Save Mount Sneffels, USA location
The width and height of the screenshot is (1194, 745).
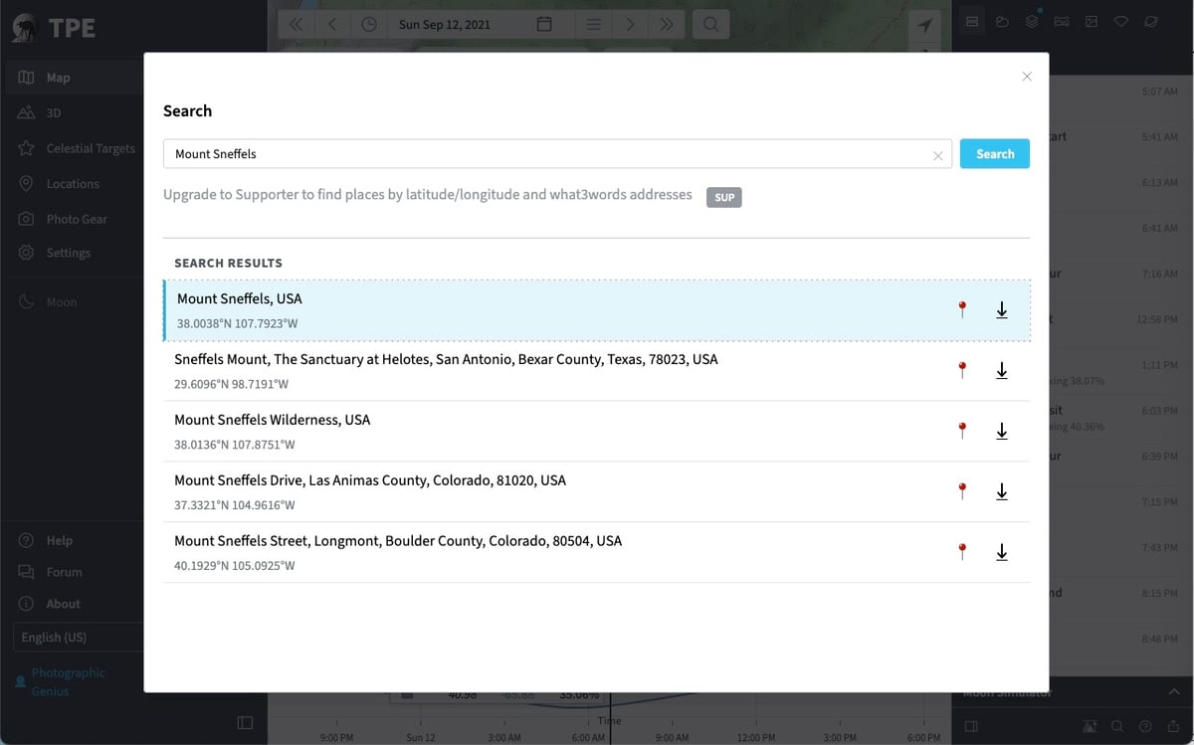tap(1002, 310)
